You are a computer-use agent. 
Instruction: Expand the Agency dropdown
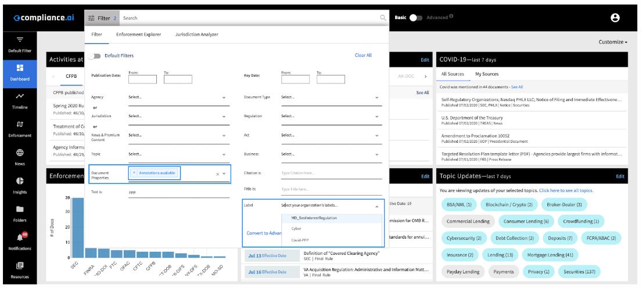point(224,98)
